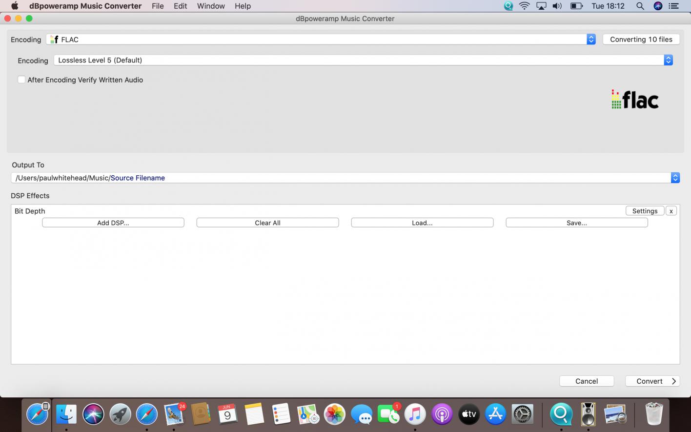Open Podcasts app in the Dock
The width and height of the screenshot is (691, 432).
(442, 414)
